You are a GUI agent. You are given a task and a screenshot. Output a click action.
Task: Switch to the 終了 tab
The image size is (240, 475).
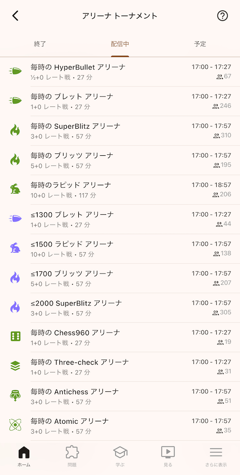[40, 44]
